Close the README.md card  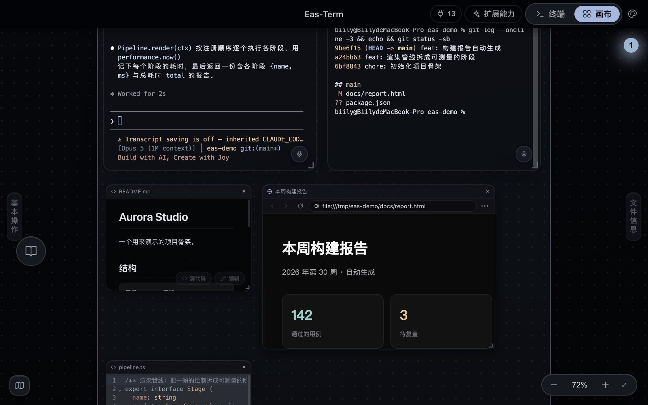(244, 191)
